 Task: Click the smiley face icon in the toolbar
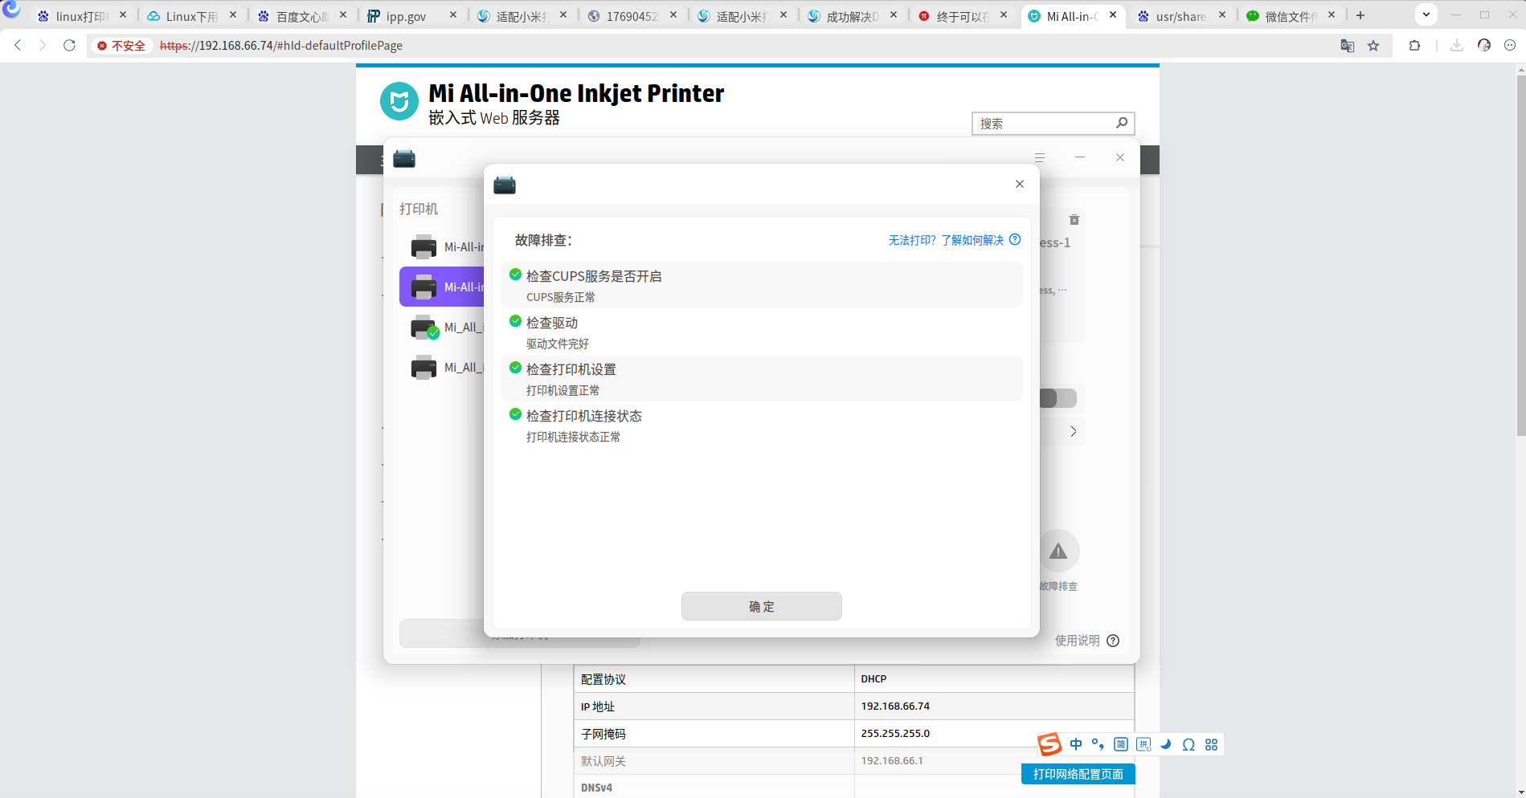1510,46
